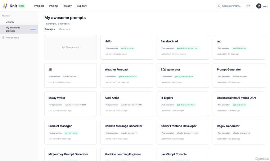Click the plus icon beside New project
The height and width of the screenshot is (161, 270).
click(x=3, y=38)
